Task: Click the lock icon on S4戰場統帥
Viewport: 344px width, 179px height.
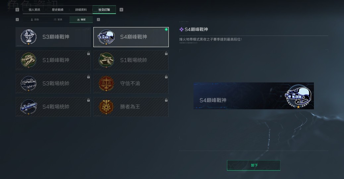Action: pos(88,100)
